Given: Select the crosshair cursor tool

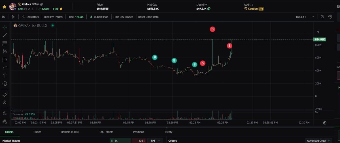Looking at the screenshot, I should (x=5, y=27).
